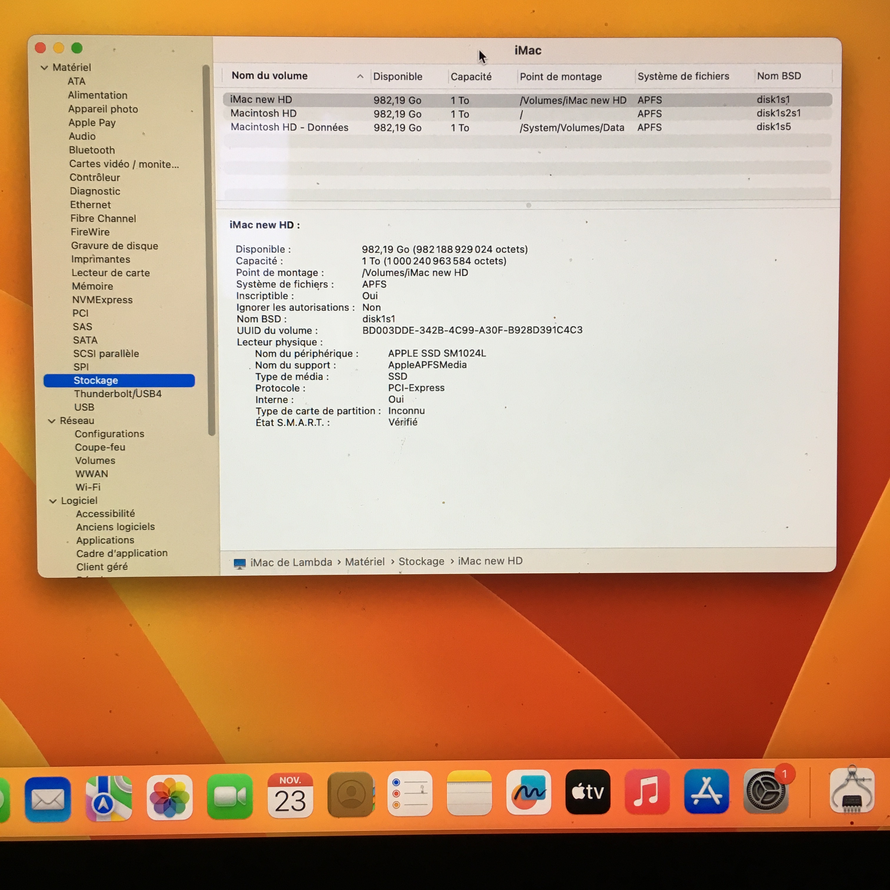Select Alimentation in the sidebar
Screen dimensions: 890x890
pos(98,95)
